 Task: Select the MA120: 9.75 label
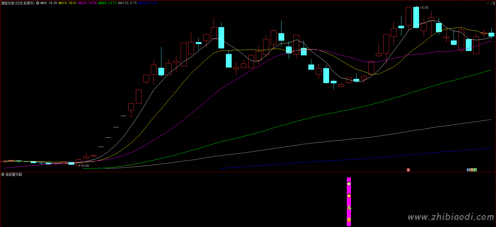pos(127,3)
